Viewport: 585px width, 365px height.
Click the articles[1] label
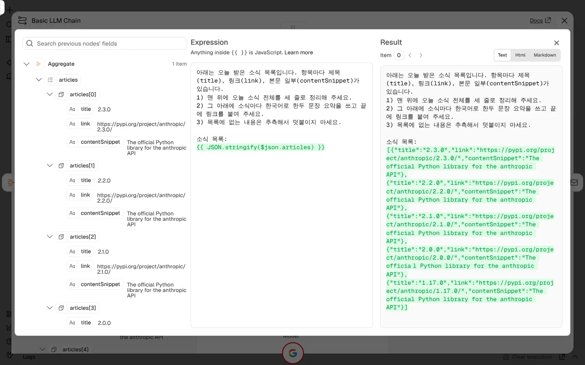click(x=82, y=166)
